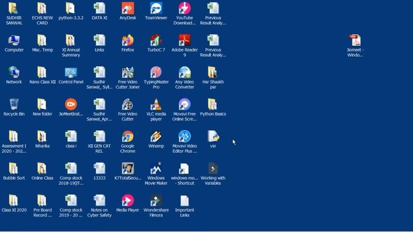
Task: Select the windows-mo... Shortcut icon
Action: [185, 169]
